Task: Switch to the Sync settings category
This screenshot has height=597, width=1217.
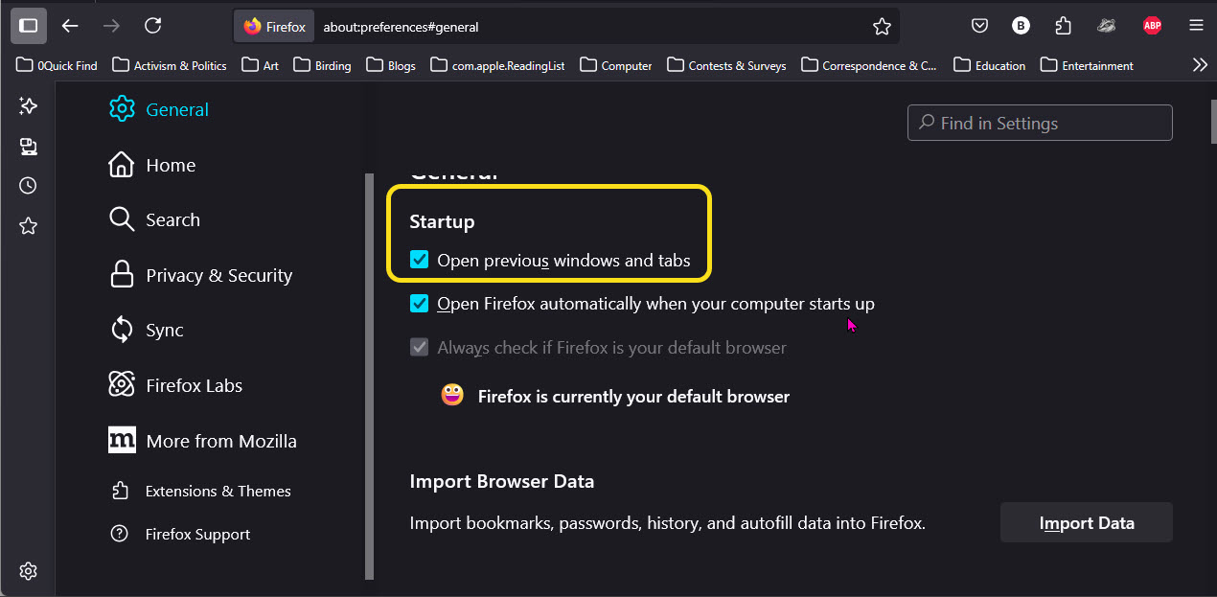Action: (x=147, y=330)
